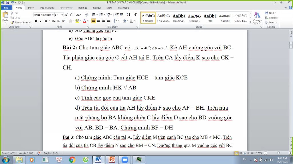Switch to the MathType tab
Image resolution: width=293 pixels, height=164 pixels.
pos(124,8)
